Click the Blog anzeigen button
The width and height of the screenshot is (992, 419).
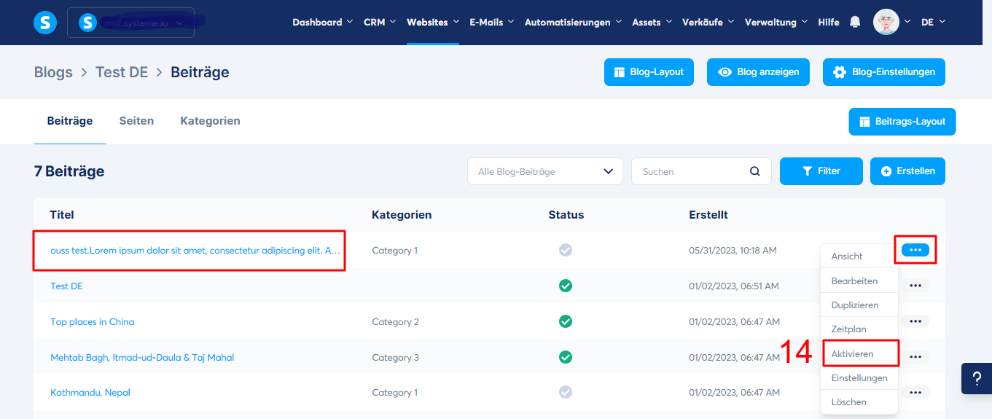point(758,72)
